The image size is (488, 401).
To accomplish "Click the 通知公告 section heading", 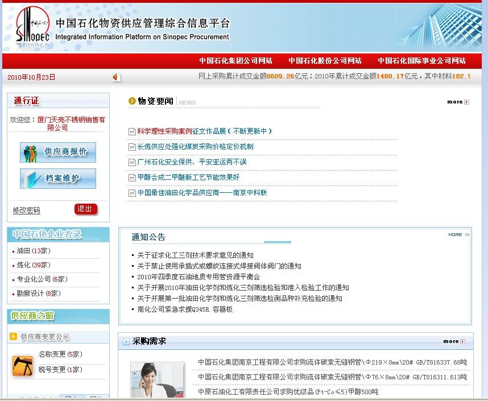I will (148, 237).
